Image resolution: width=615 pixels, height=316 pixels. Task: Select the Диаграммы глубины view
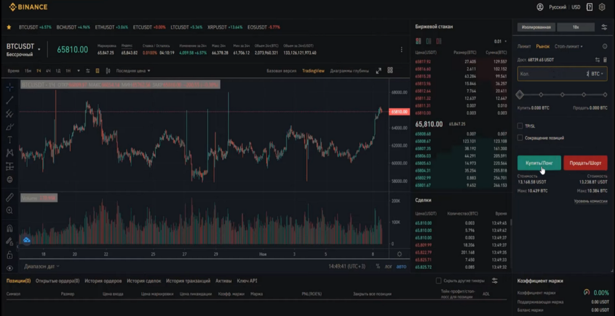pyautogui.click(x=349, y=71)
